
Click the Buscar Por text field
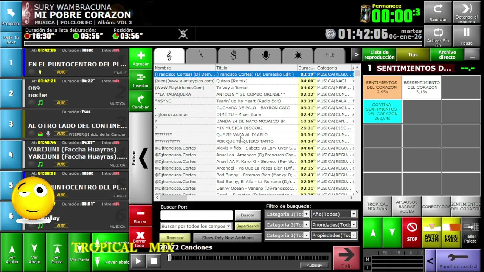[197, 215]
